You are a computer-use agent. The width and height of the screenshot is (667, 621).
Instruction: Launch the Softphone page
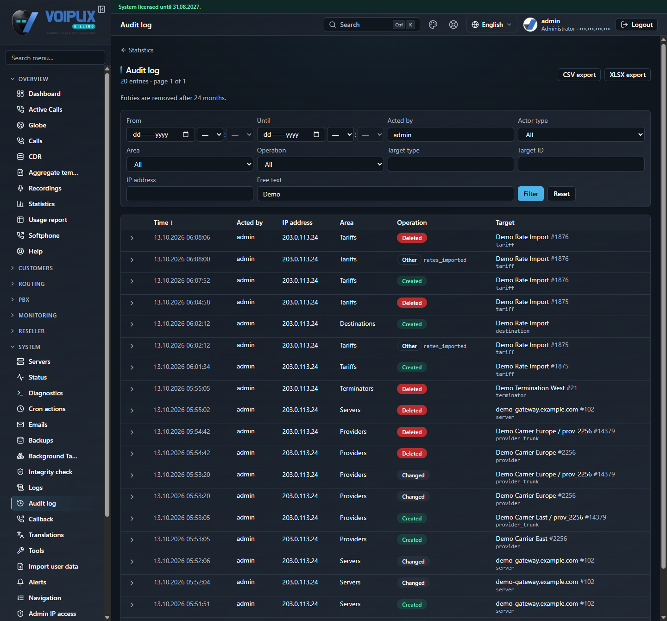[44, 235]
